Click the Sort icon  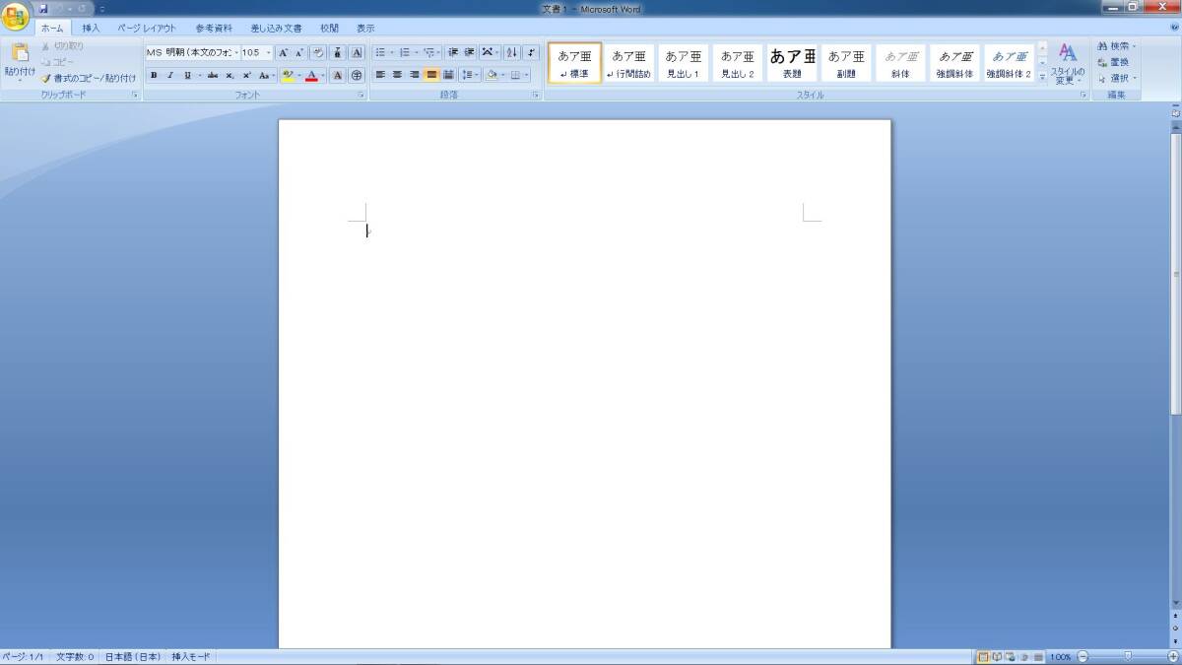pos(512,52)
